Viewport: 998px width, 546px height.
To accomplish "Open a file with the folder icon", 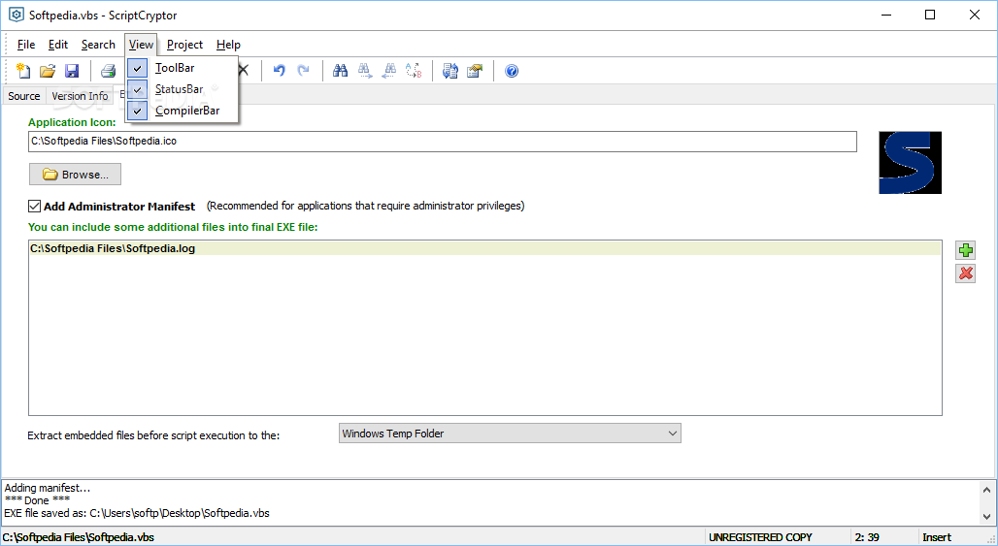I will click(48, 71).
